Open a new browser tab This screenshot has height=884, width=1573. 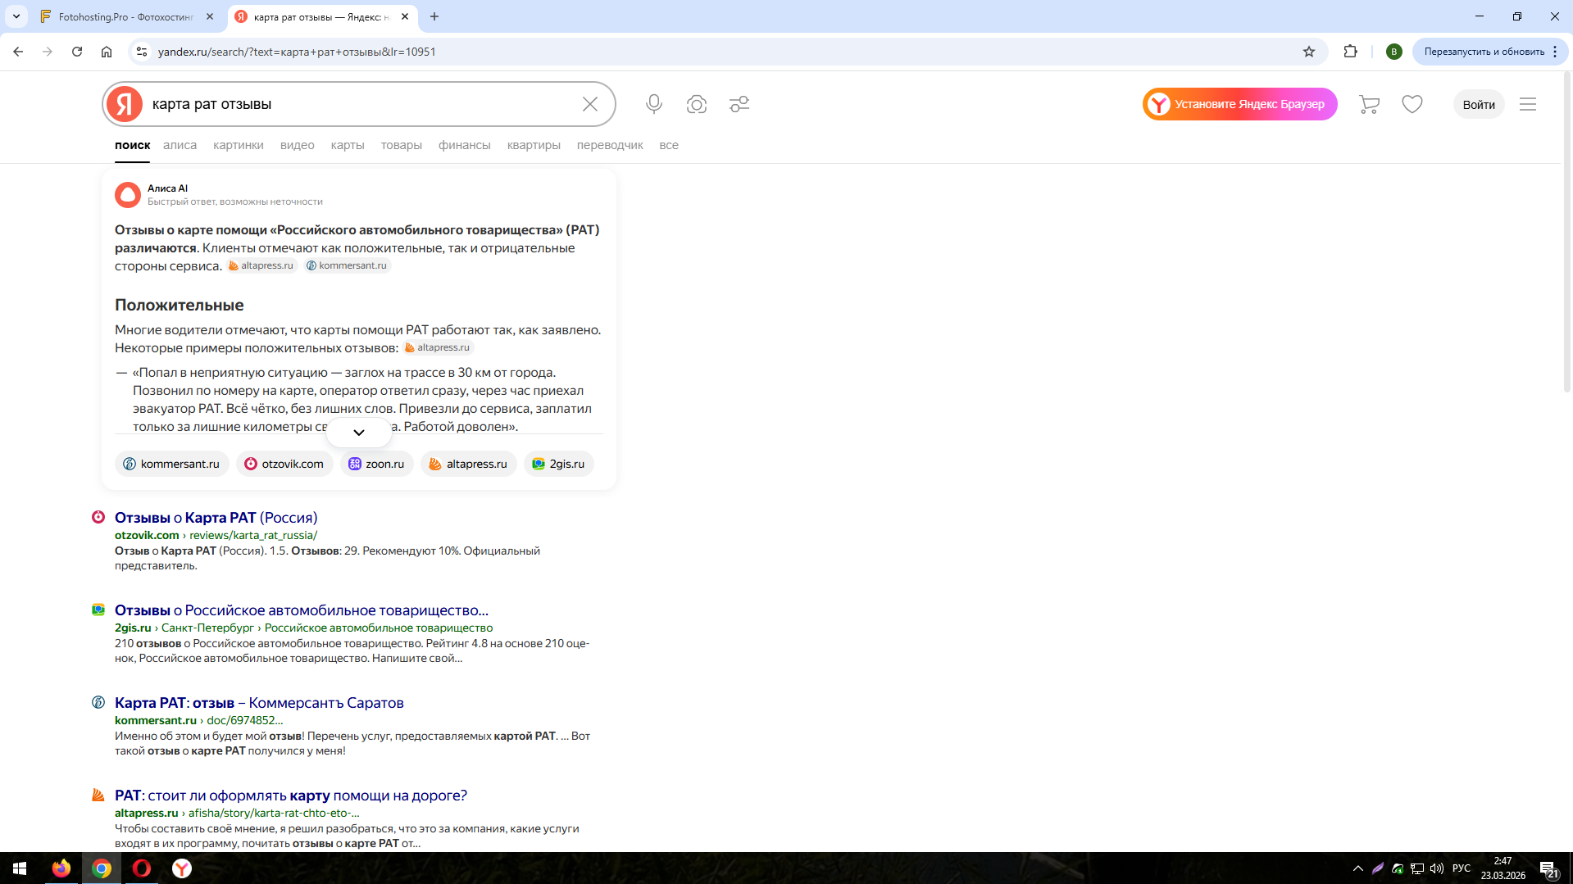coord(434,16)
